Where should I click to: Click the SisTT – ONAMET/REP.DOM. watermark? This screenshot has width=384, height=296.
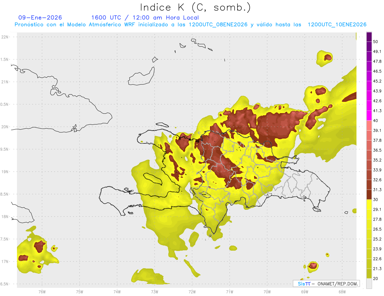point(326,284)
